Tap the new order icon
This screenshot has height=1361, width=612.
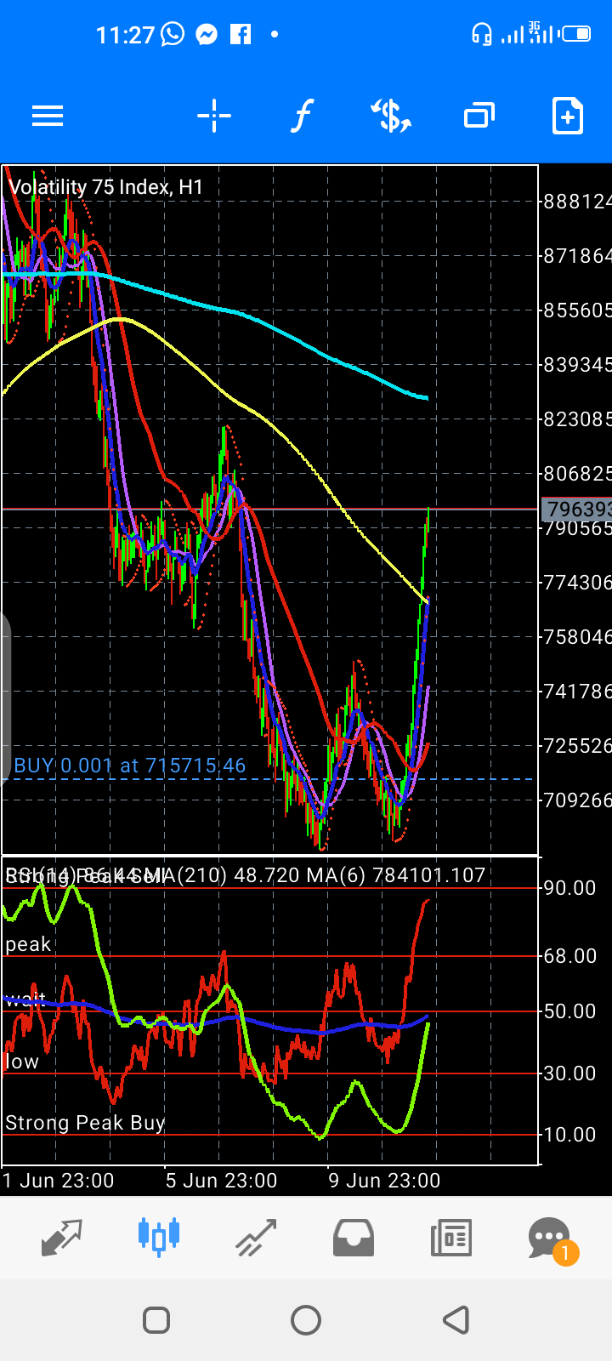(x=567, y=116)
